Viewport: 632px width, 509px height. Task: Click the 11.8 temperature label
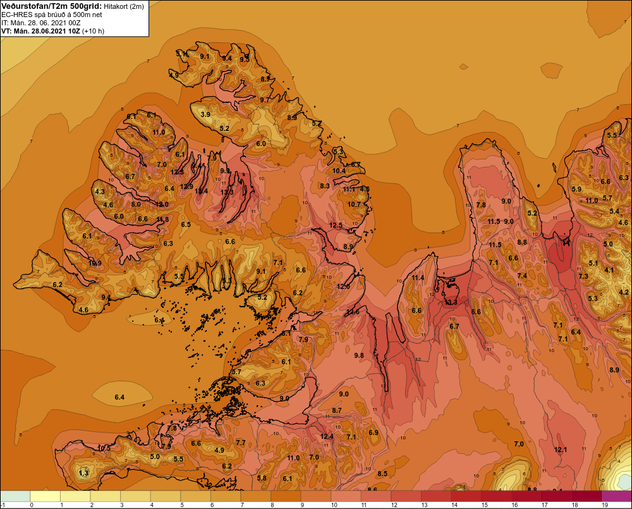click(x=162, y=219)
